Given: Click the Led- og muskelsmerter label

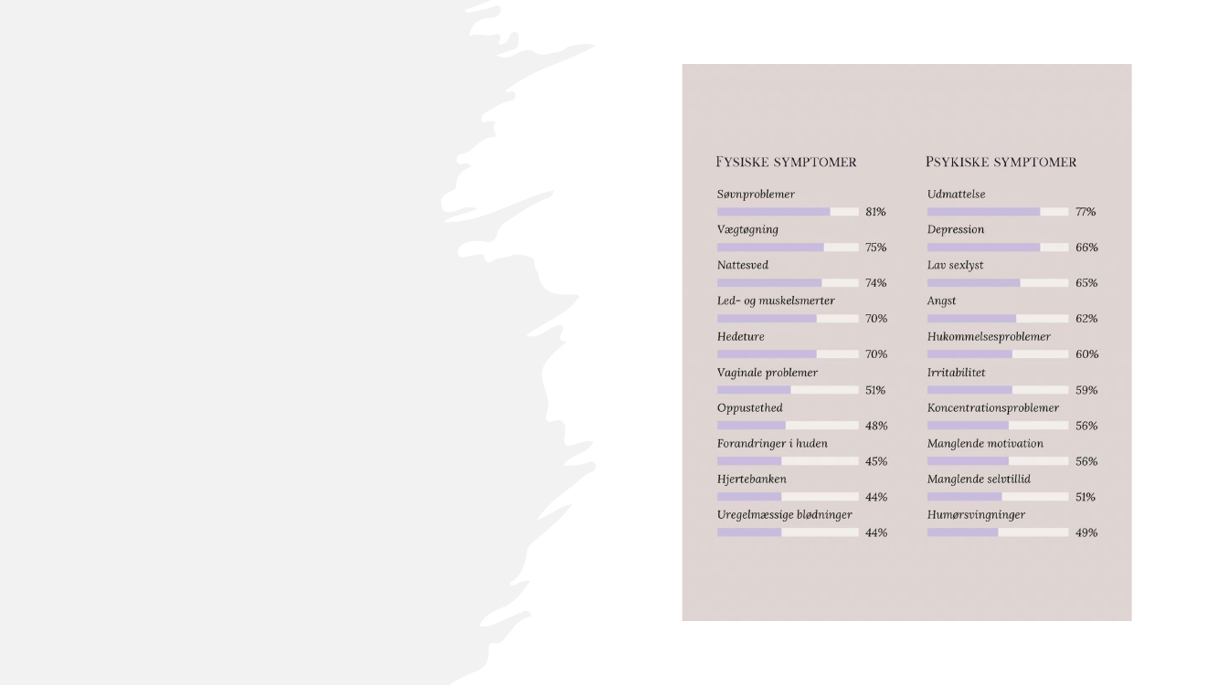Looking at the screenshot, I should coord(776,300).
